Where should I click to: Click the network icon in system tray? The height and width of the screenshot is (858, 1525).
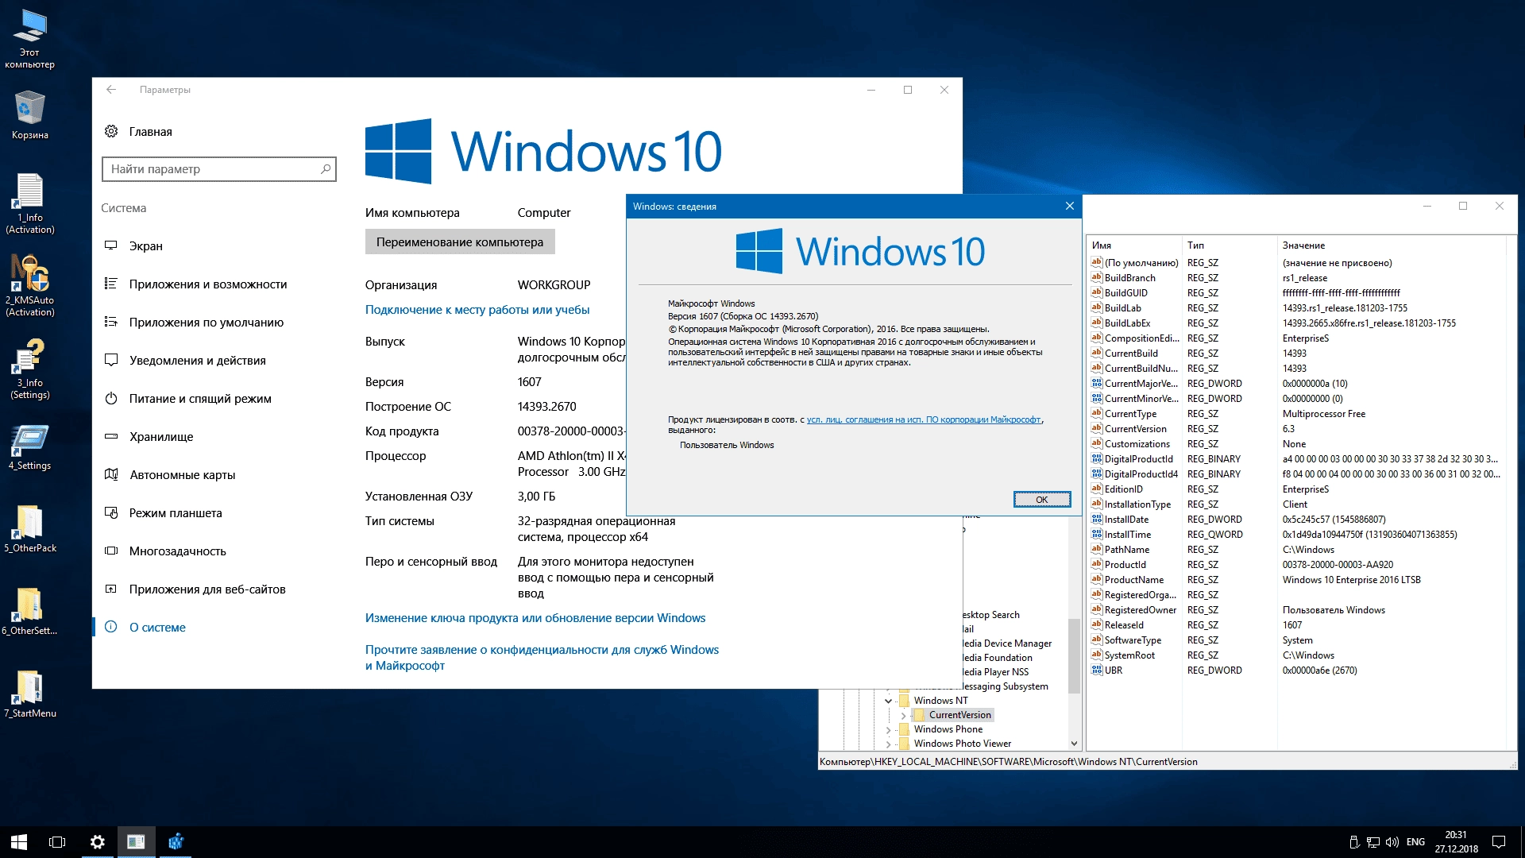tap(1373, 842)
